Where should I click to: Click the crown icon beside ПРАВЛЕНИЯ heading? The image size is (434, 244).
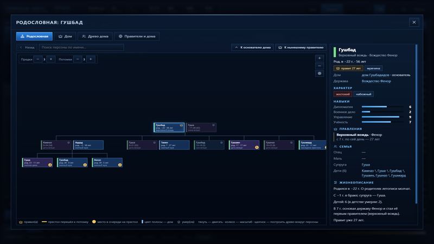pos(335,129)
